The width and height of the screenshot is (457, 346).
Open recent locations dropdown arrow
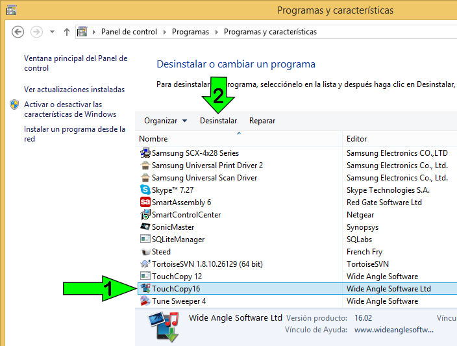(x=52, y=32)
